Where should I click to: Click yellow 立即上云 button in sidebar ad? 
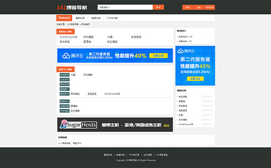click(195, 79)
